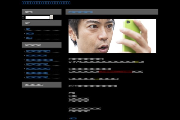Click the white search text field in the sidebar
This screenshot has height=120, width=180.
(x=37, y=17)
